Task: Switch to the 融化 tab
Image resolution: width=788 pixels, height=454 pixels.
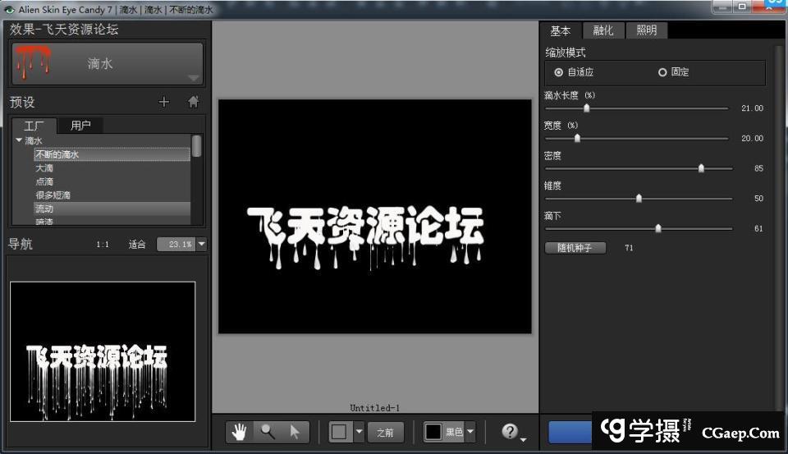Action: [x=603, y=30]
